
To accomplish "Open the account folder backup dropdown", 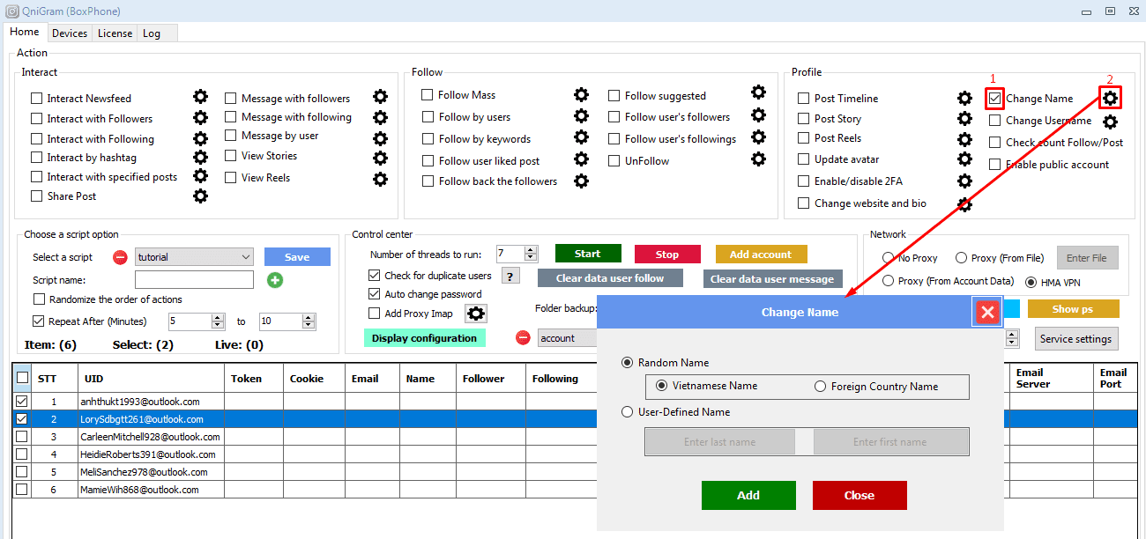I will point(564,338).
